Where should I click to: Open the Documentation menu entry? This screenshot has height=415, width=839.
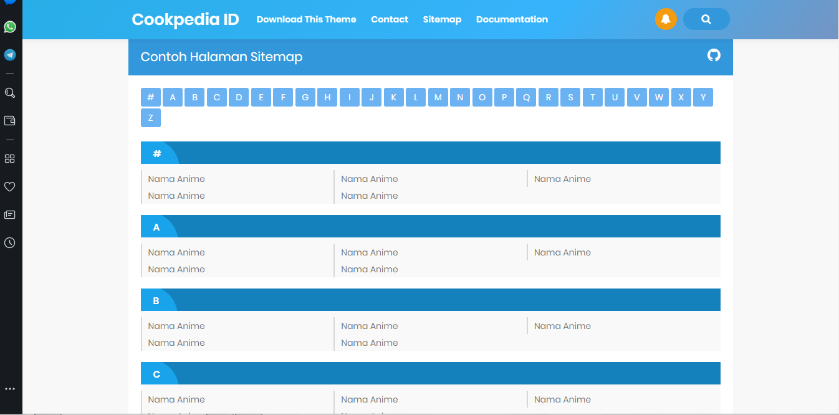coord(512,19)
